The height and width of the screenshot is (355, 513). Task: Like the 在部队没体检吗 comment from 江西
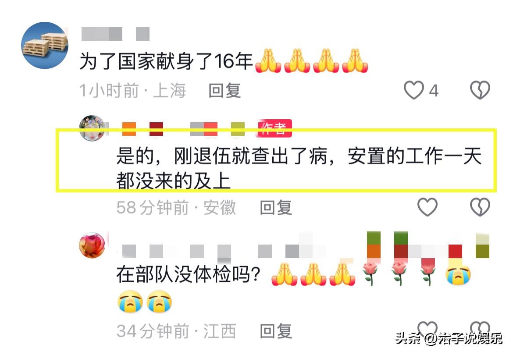pos(427,329)
